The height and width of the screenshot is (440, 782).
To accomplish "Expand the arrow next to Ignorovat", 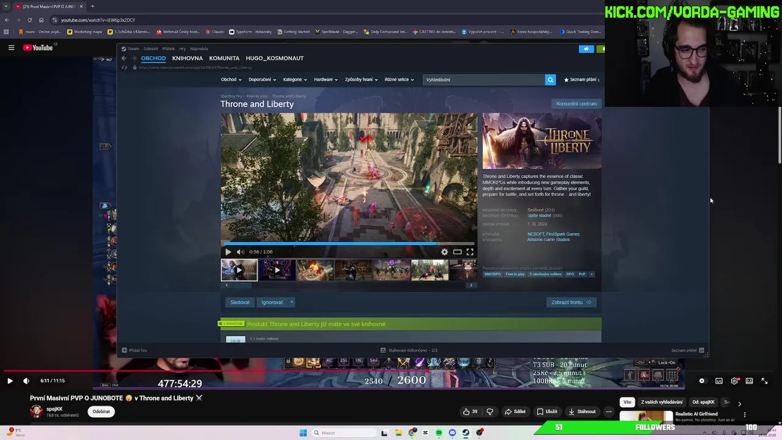I will [x=291, y=302].
